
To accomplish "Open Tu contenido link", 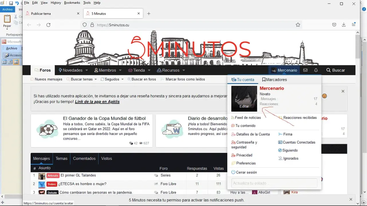I will click(x=243, y=126).
